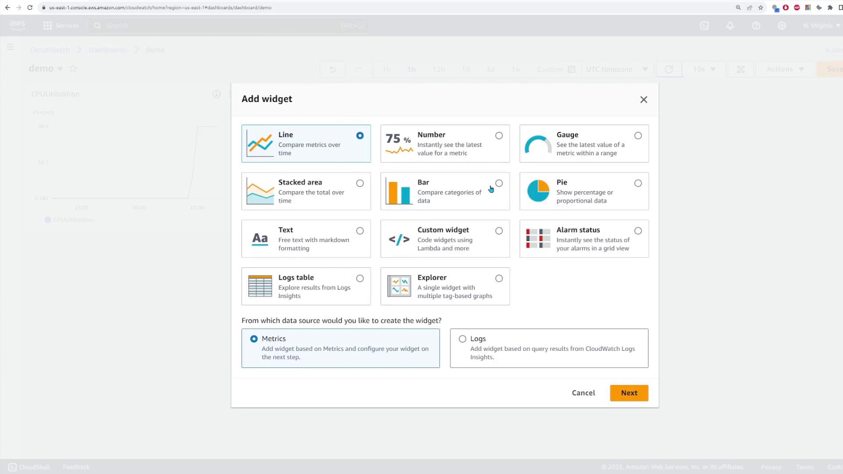843x474 pixels.
Task: Click the Logs table icon
Action: 260,286
